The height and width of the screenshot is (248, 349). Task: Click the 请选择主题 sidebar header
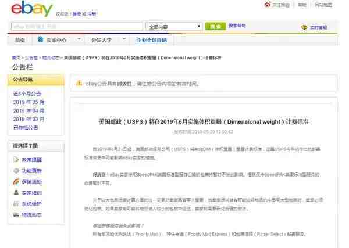pos(36,146)
